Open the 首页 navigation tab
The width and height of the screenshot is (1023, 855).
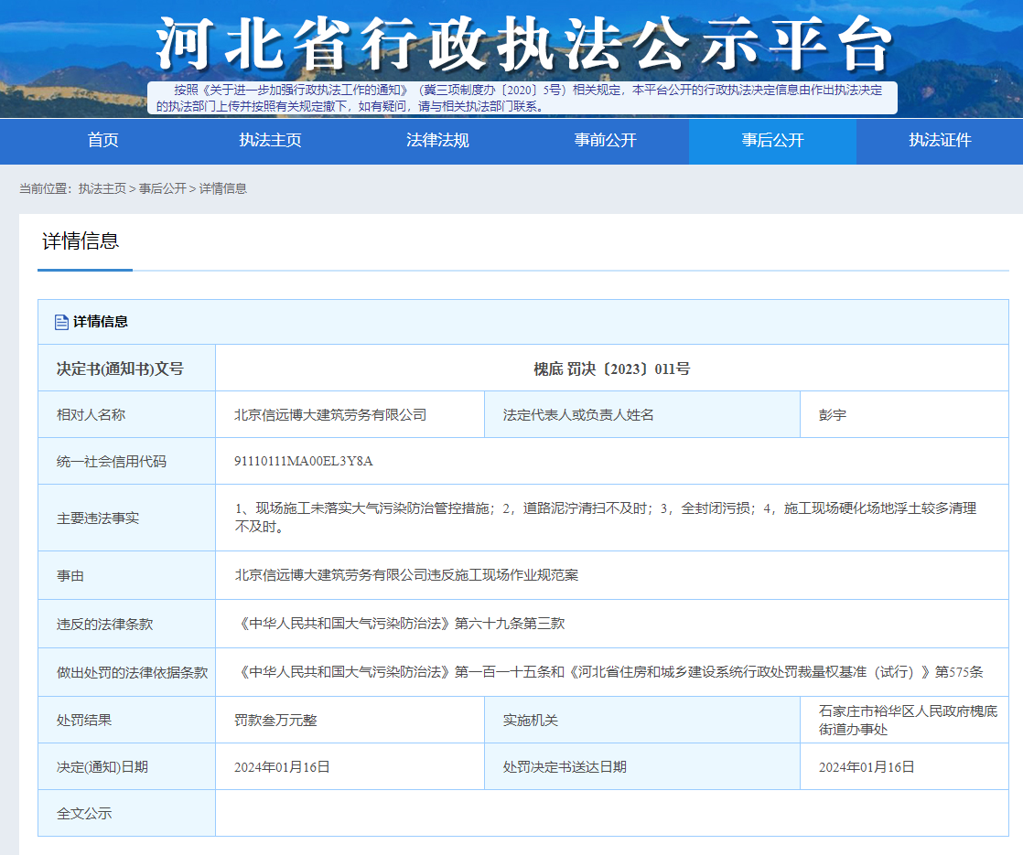pyautogui.click(x=102, y=140)
